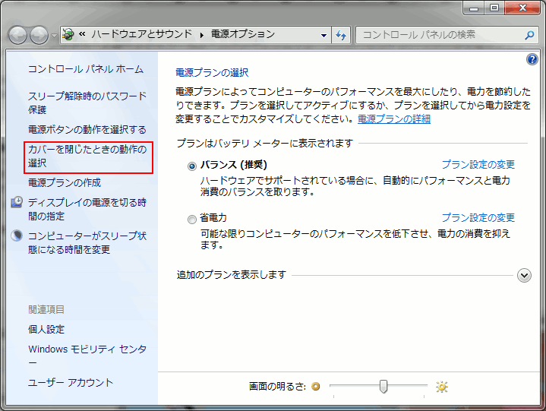Click the forward navigation arrow button
This screenshot has width=546, height=411.
37,35
